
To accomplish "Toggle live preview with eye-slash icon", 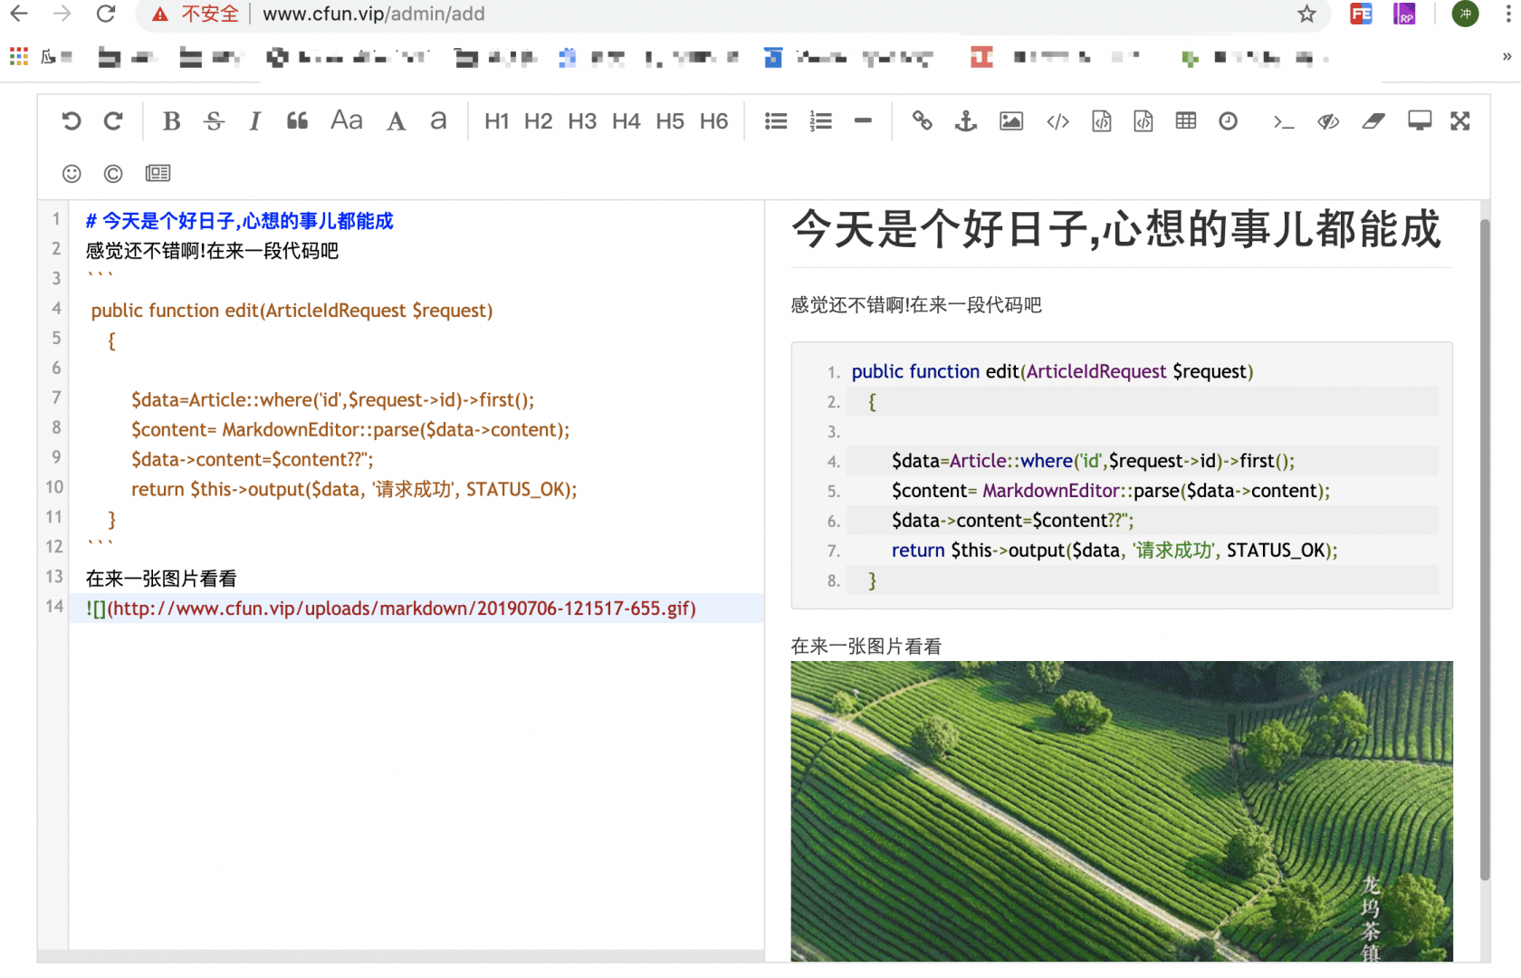I will 1328,121.
